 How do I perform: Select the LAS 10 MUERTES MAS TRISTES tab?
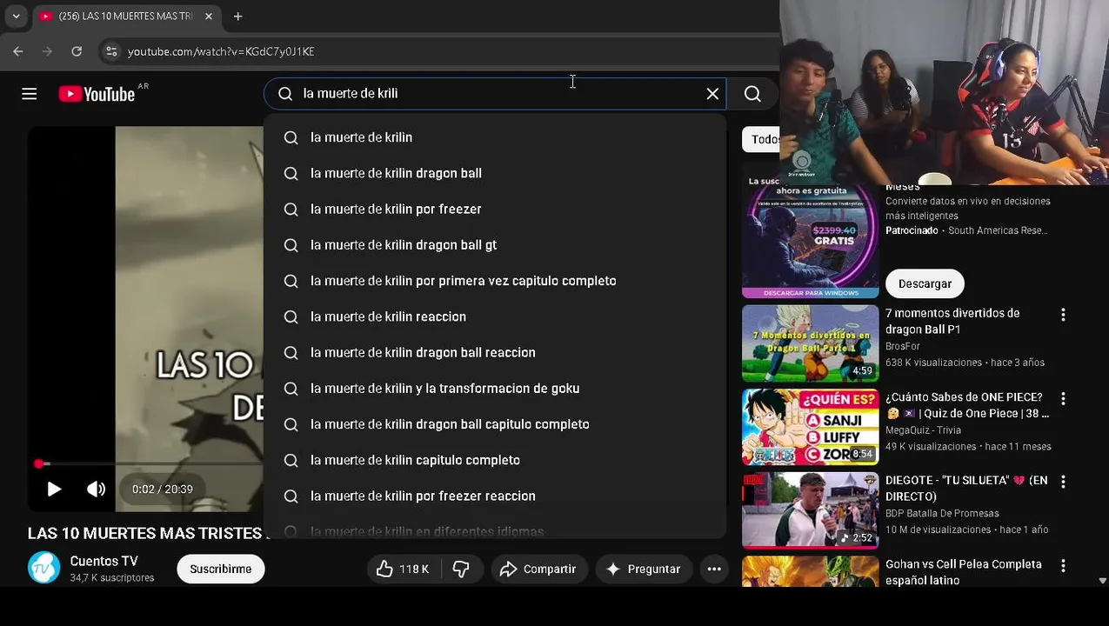(127, 16)
